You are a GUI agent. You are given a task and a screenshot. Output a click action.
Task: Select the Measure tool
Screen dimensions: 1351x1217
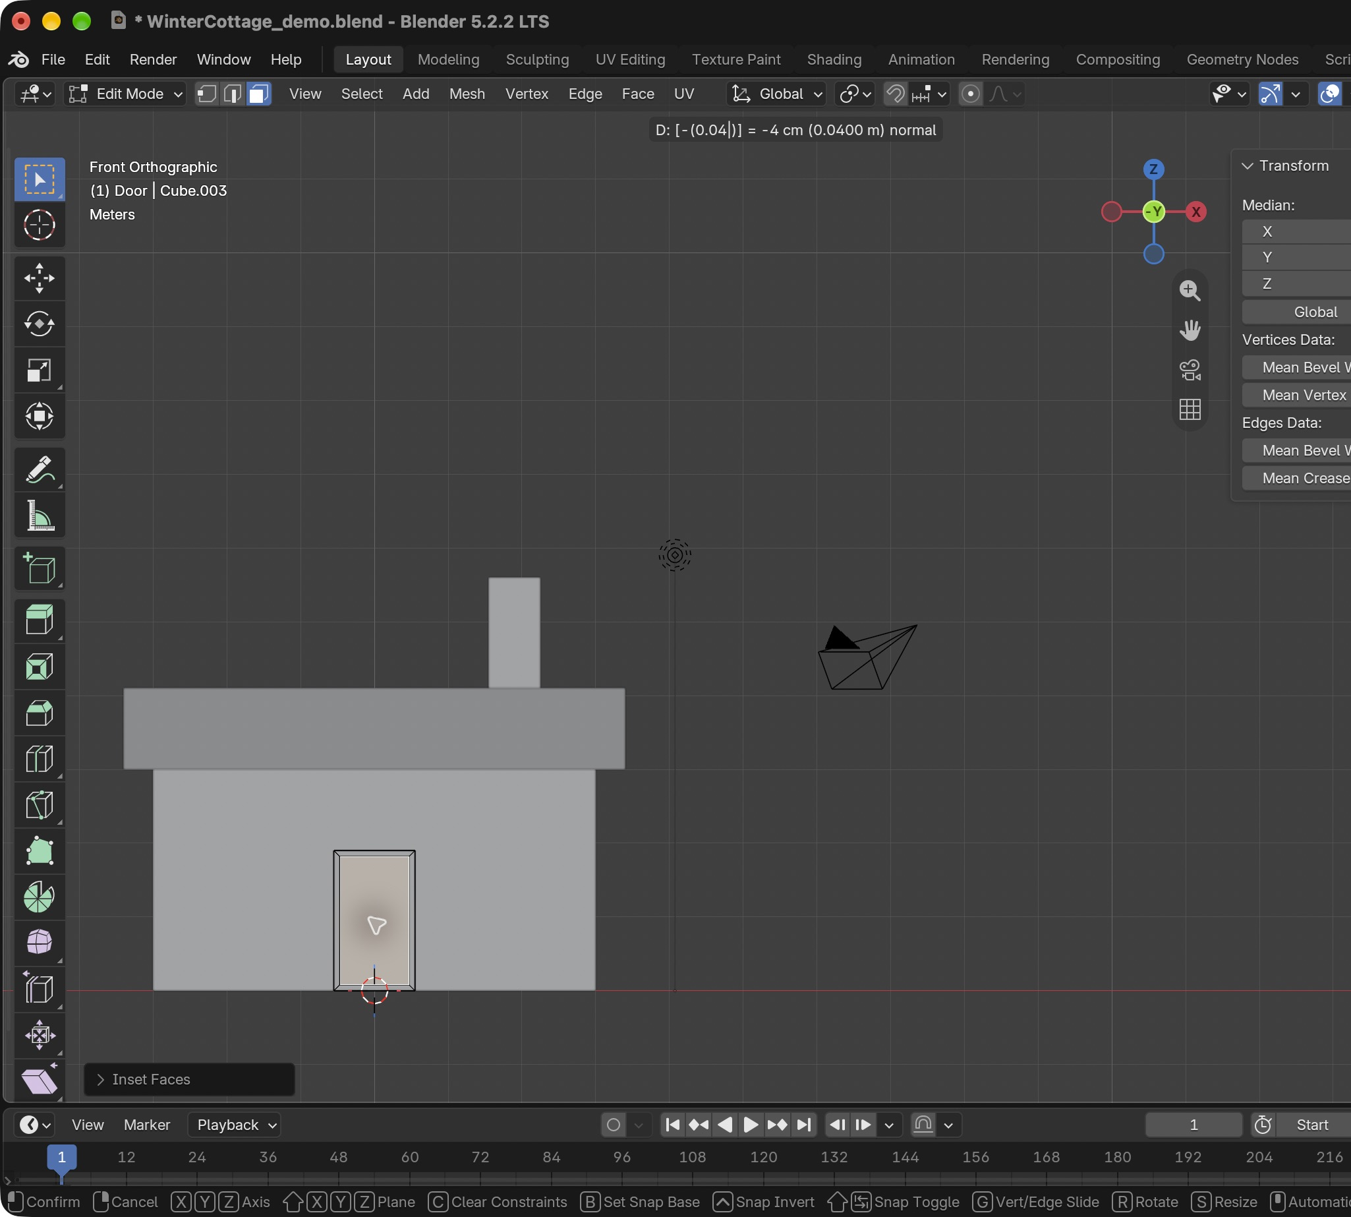[x=40, y=516]
